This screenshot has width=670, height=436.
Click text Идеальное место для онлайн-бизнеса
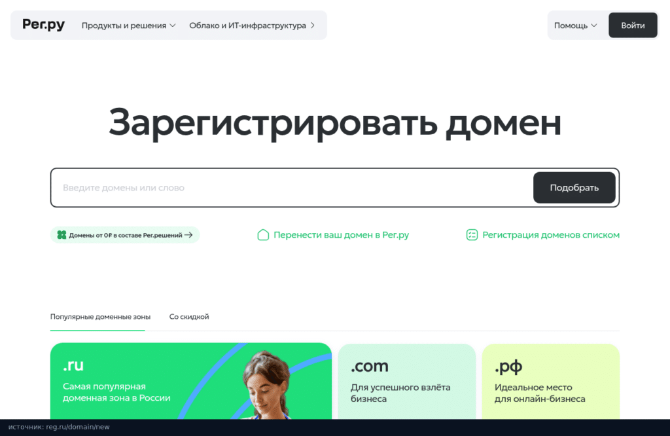coord(540,393)
